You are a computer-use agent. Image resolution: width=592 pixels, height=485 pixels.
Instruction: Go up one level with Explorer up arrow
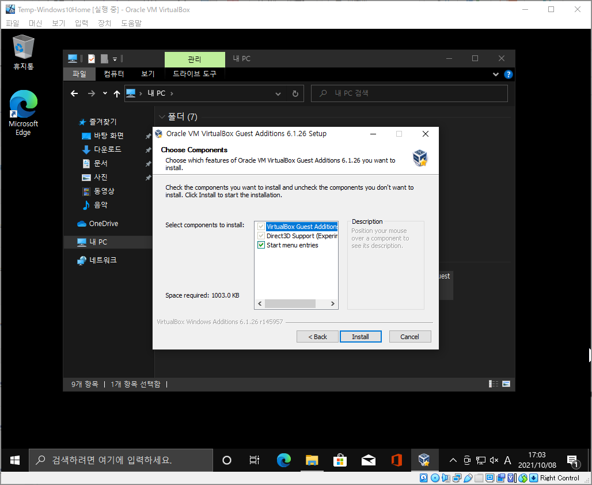[x=117, y=93]
